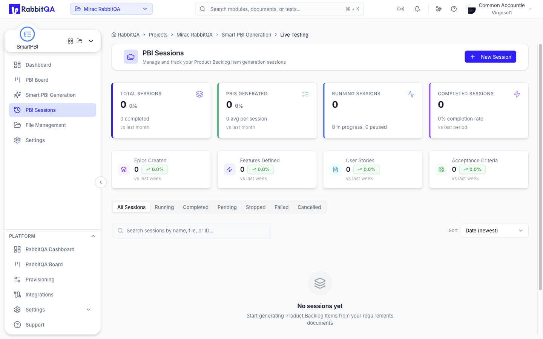Expand the SmartPBI module switcher chevron

pyautogui.click(x=91, y=41)
